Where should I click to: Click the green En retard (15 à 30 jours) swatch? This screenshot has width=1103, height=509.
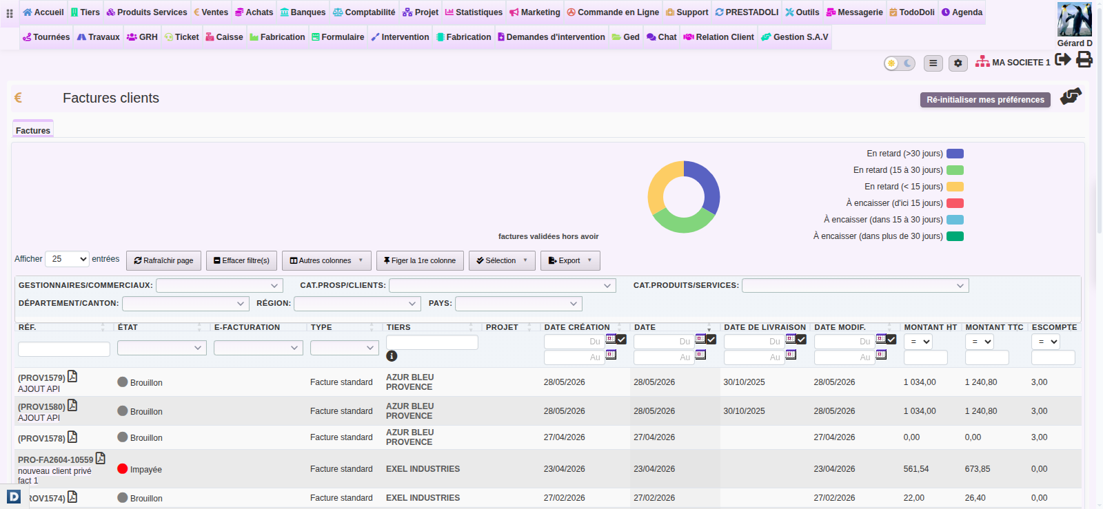pos(955,170)
